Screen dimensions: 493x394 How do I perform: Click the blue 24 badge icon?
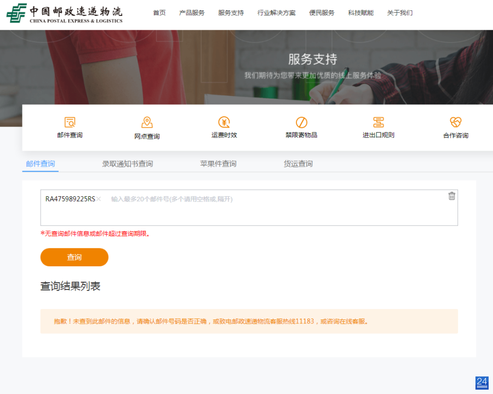pos(481,382)
